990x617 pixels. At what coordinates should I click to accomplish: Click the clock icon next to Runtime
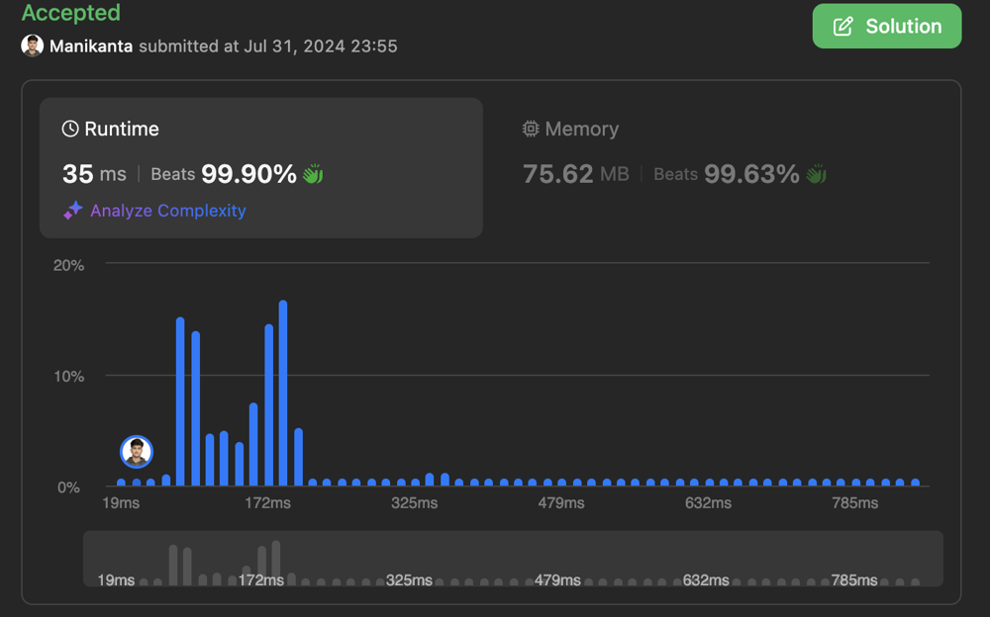[x=70, y=130]
